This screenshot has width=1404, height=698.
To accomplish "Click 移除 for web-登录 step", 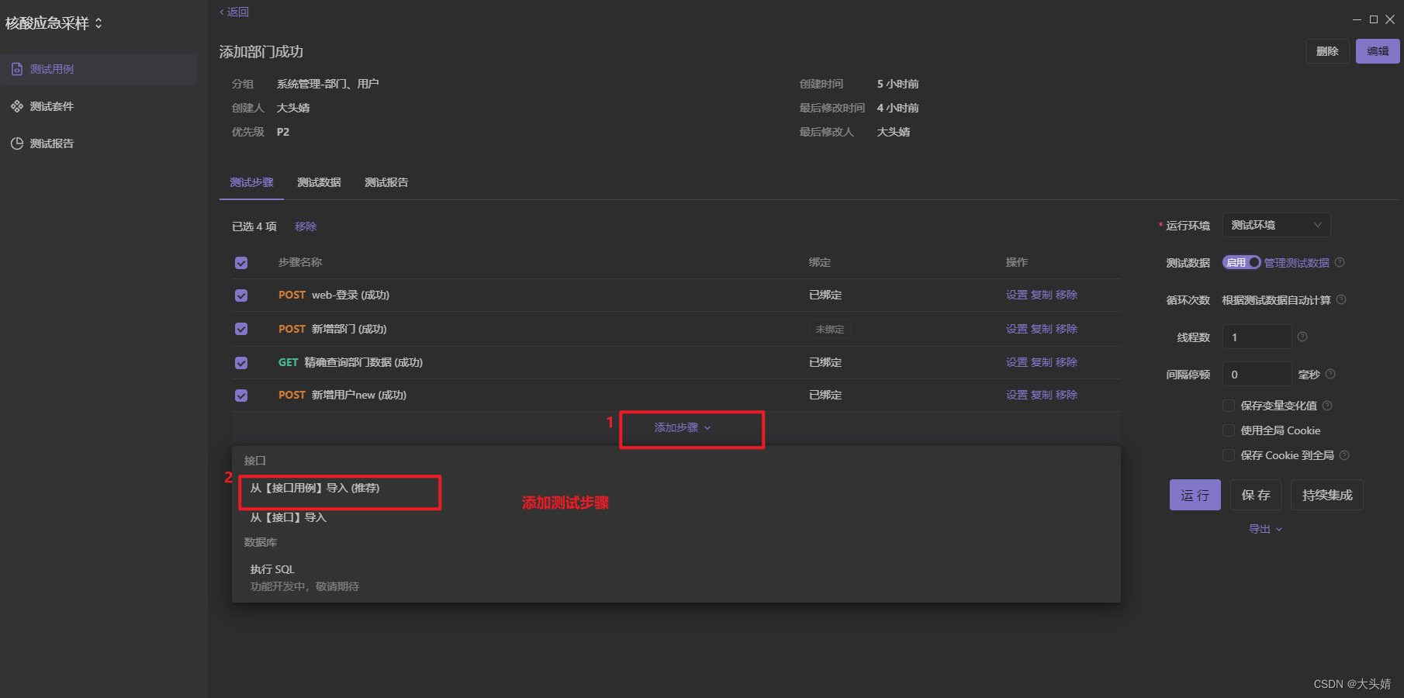I will pyautogui.click(x=1067, y=295).
